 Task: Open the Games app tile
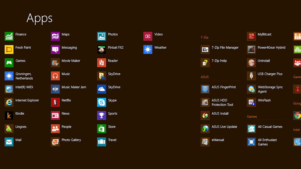9,63
